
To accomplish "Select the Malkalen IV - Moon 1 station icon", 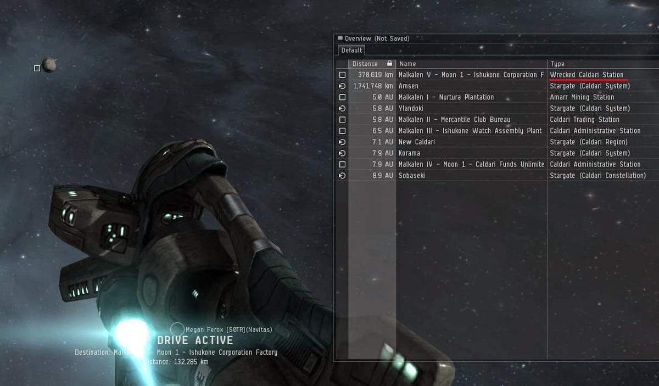I will pos(342,164).
